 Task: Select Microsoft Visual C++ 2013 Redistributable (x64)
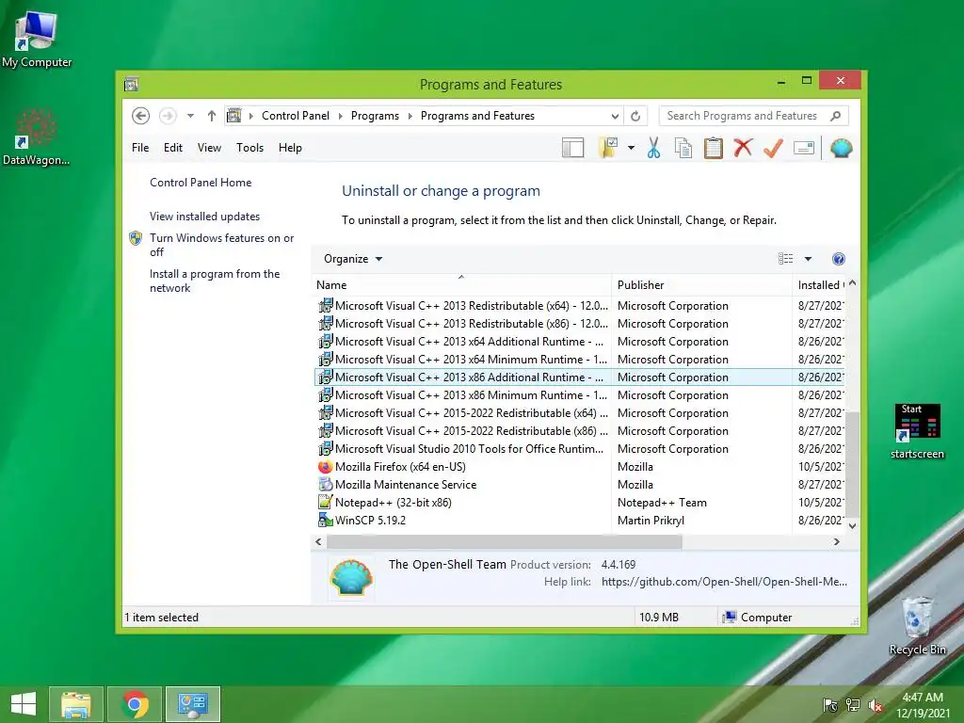579,306
